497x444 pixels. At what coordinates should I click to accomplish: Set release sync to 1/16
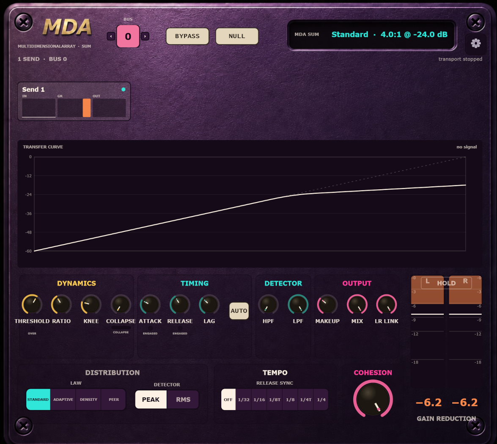tap(259, 400)
